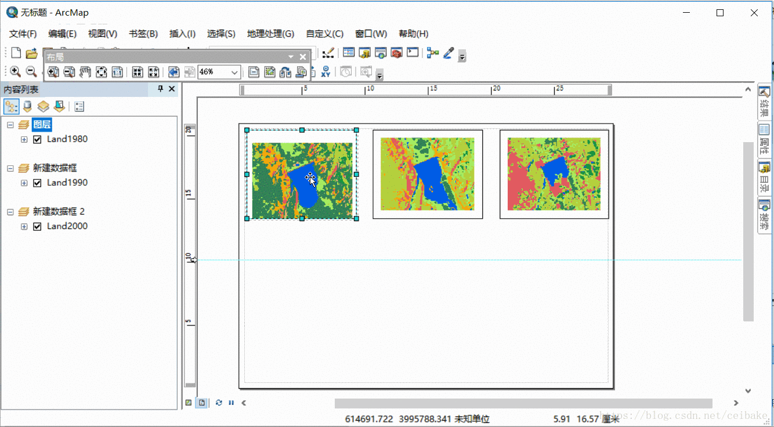Open an existing map document
Image resolution: width=774 pixels, height=427 pixels.
[x=31, y=53]
